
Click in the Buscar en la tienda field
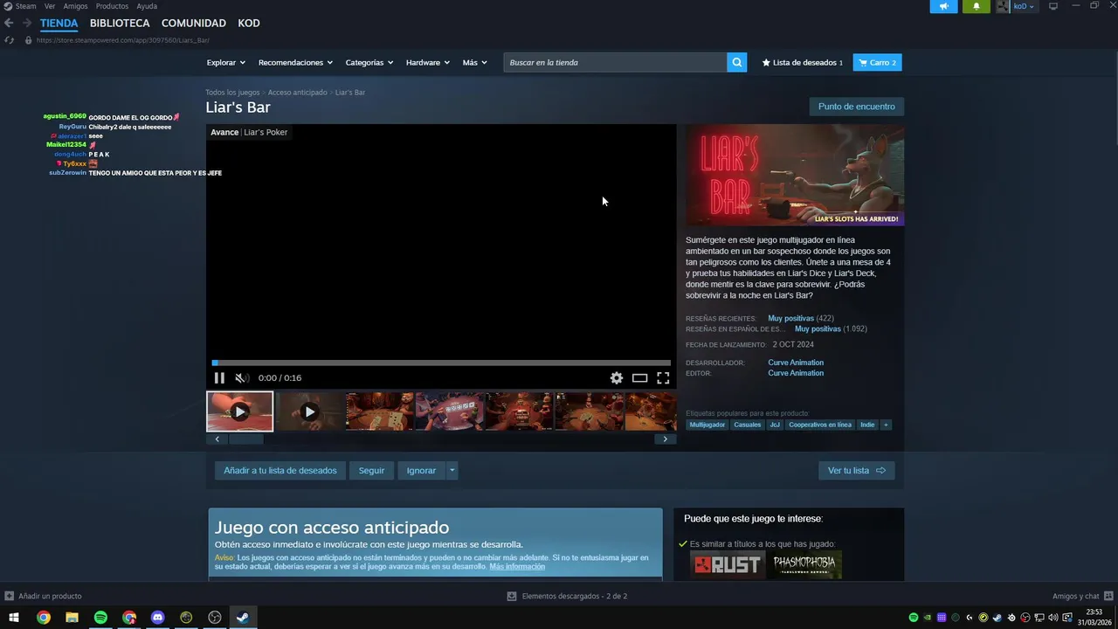616,62
